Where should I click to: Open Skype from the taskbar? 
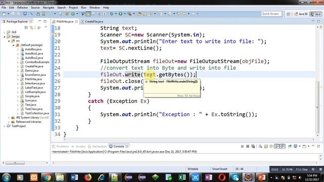coord(235,177)
